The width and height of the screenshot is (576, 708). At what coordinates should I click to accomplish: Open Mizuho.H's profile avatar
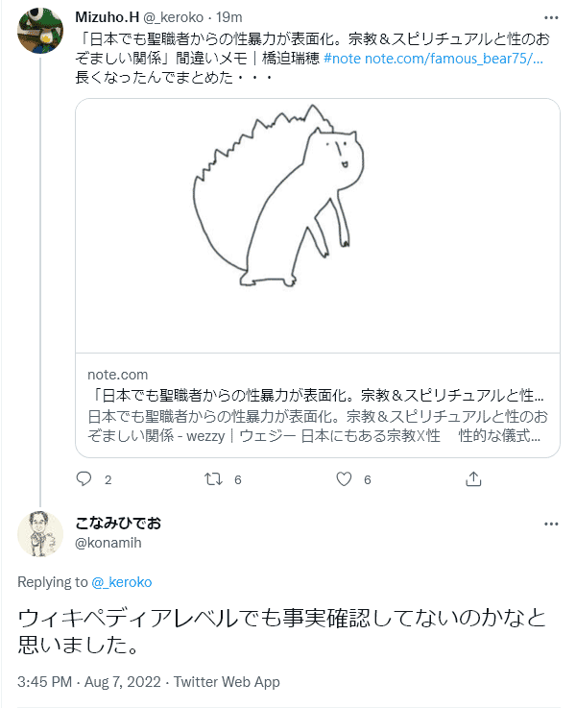40,31
